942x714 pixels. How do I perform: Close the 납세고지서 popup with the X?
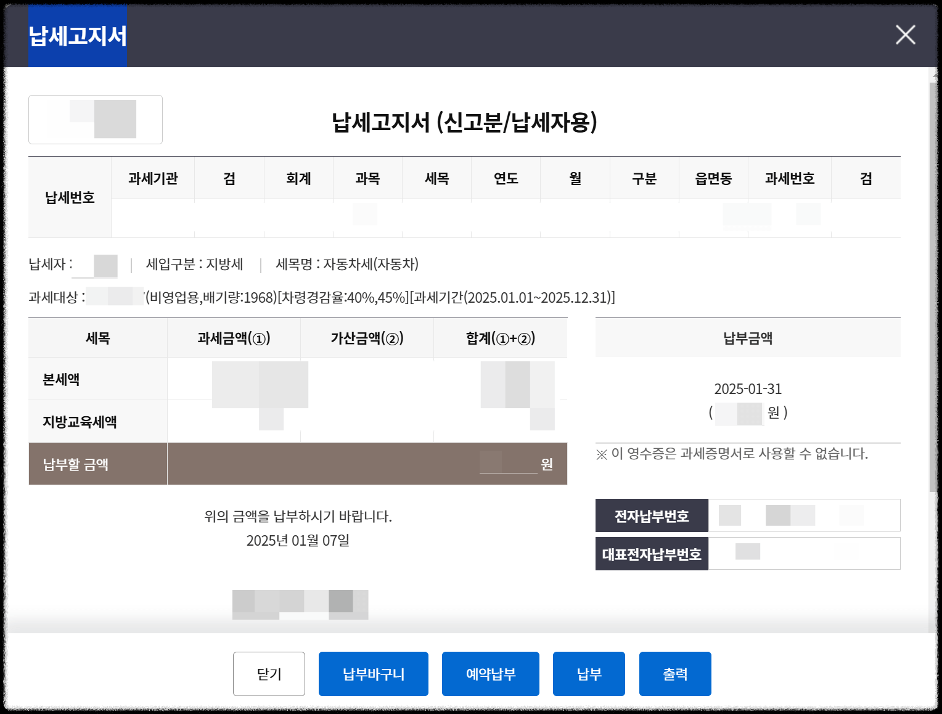(905, 35)
